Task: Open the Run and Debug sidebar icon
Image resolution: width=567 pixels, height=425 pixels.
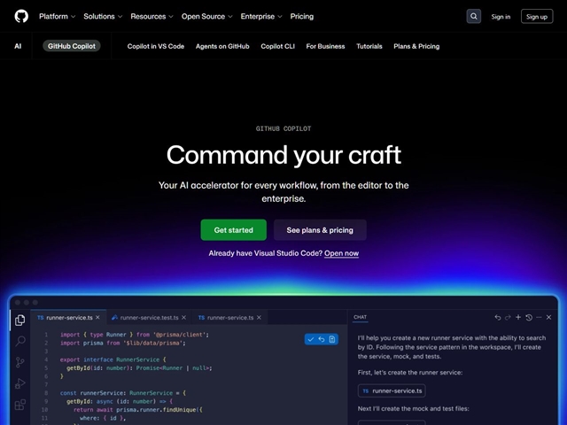Action: click(20, 383)
